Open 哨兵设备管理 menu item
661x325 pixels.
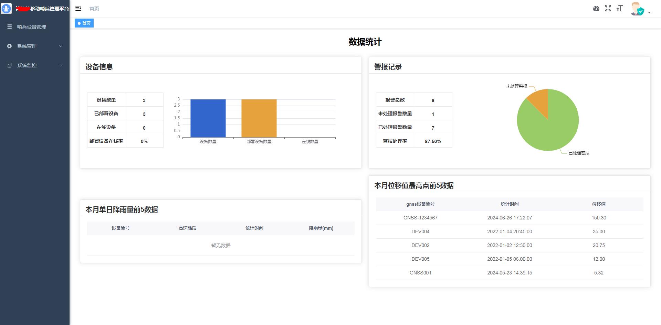click(32, 27)
